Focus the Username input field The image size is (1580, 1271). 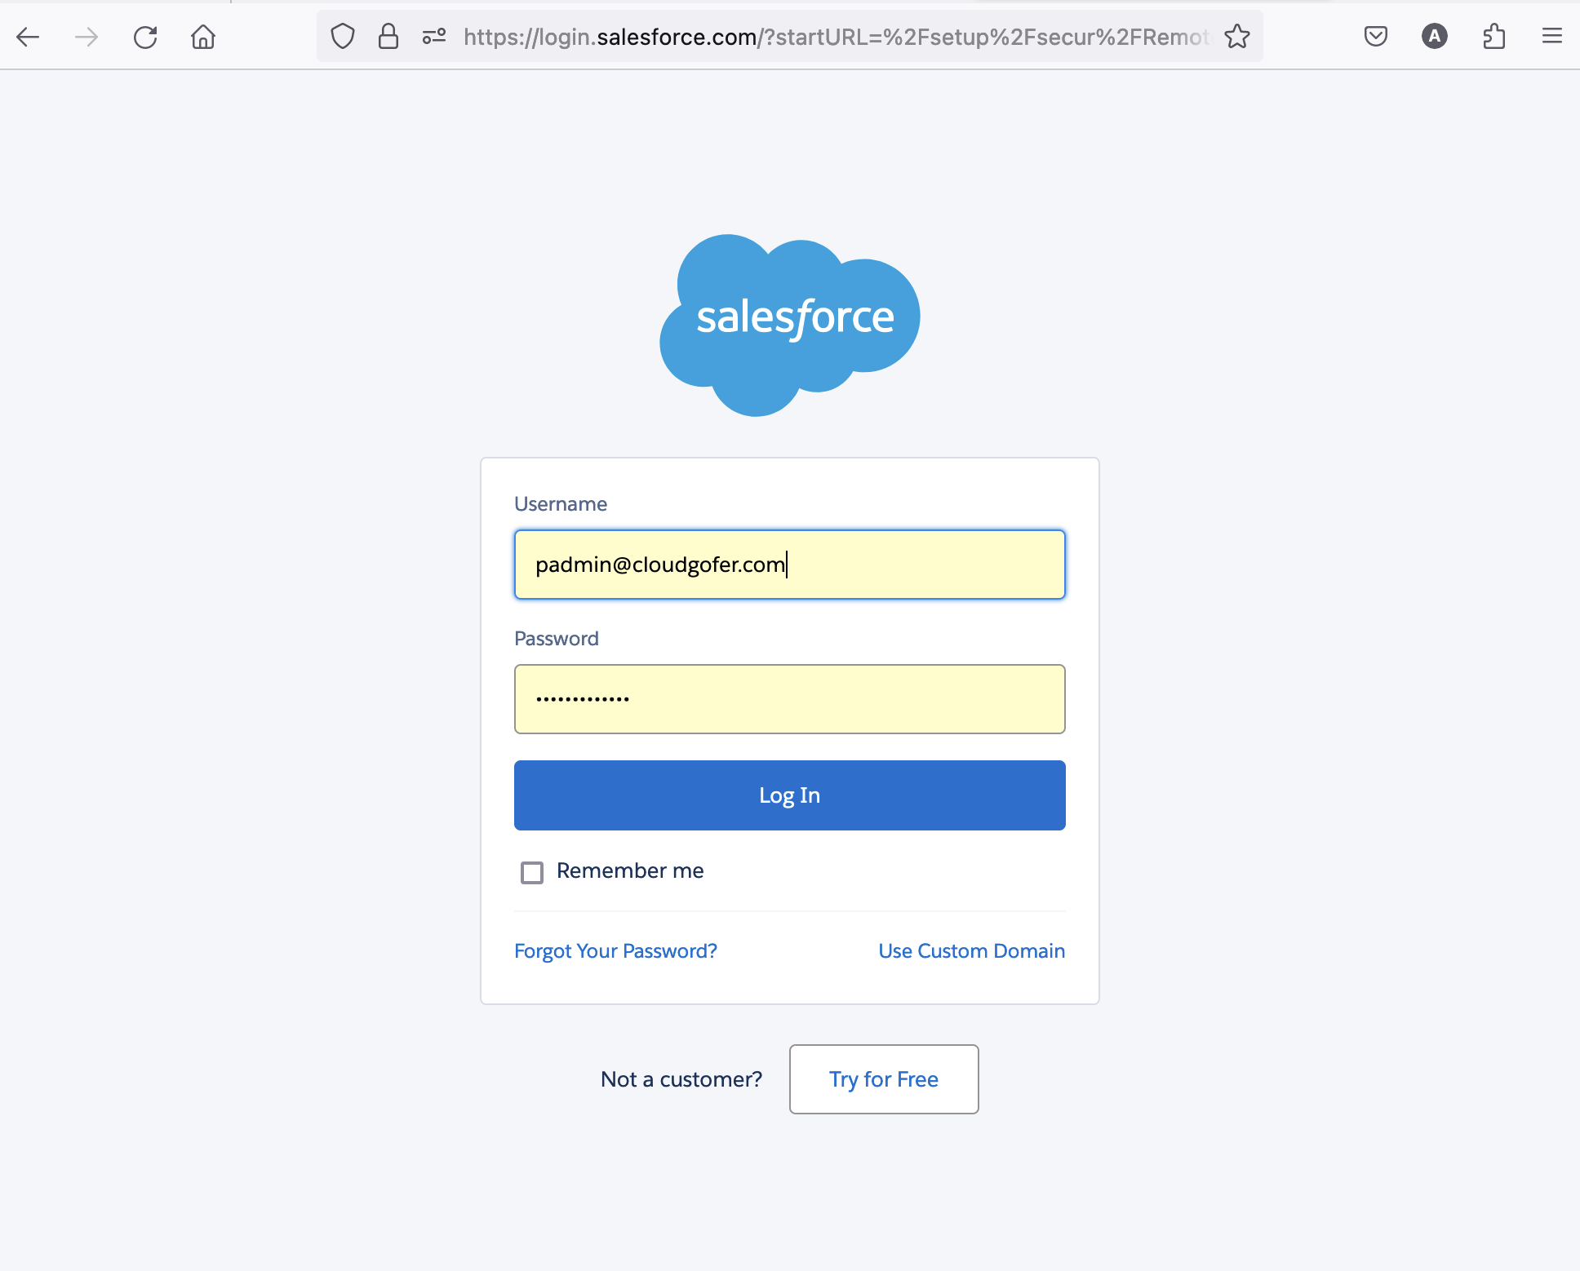[788, 564]
